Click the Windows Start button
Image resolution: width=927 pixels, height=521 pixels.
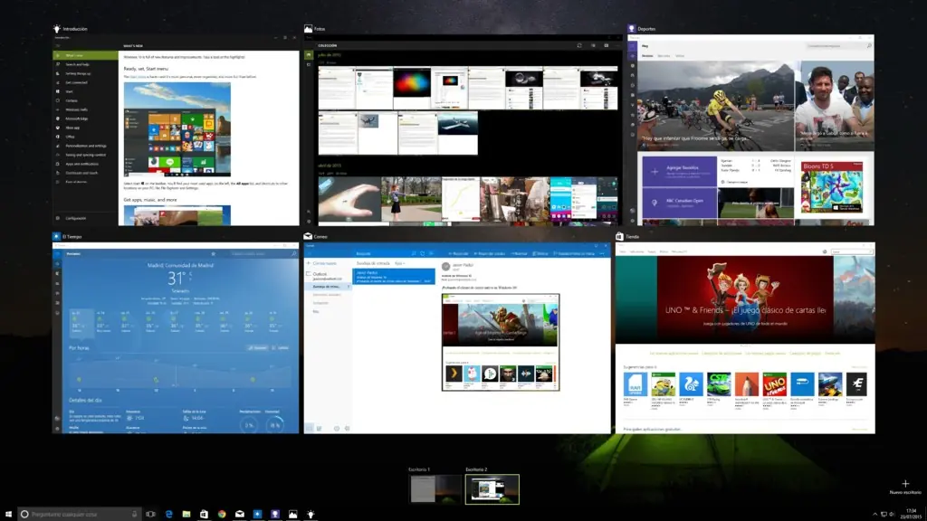(x=7, y=514)
